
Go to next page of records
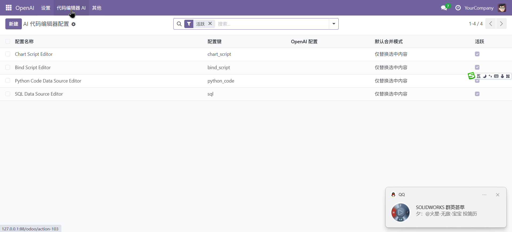pos(501,24)
